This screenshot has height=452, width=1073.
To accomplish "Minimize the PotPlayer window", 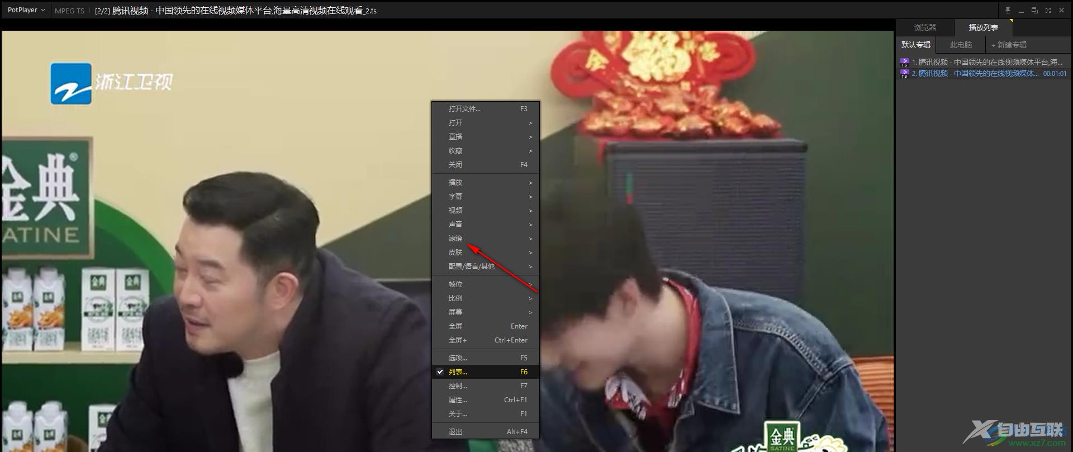I will (x=1021, y=10).
